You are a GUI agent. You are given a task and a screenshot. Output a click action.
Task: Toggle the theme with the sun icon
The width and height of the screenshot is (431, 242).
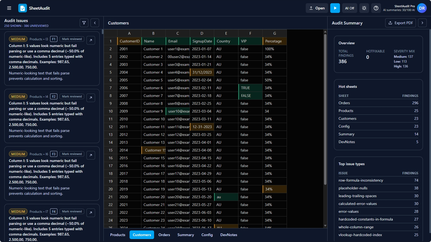tap(364, 8)
